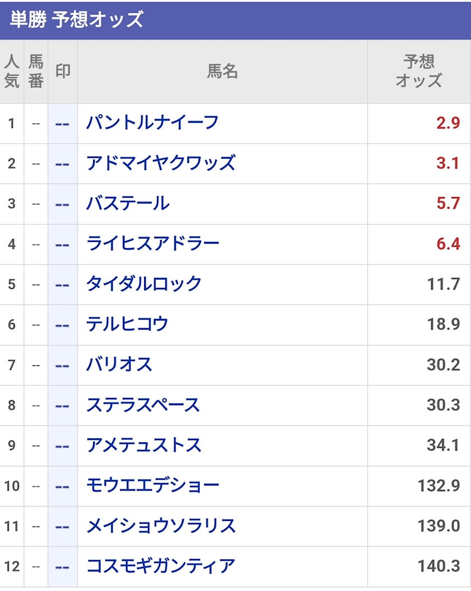471x591 pixels.
Task: Open the 印 mark cell for コスモギガンティア
Action: pyautogui.click(x=62, y=567)
